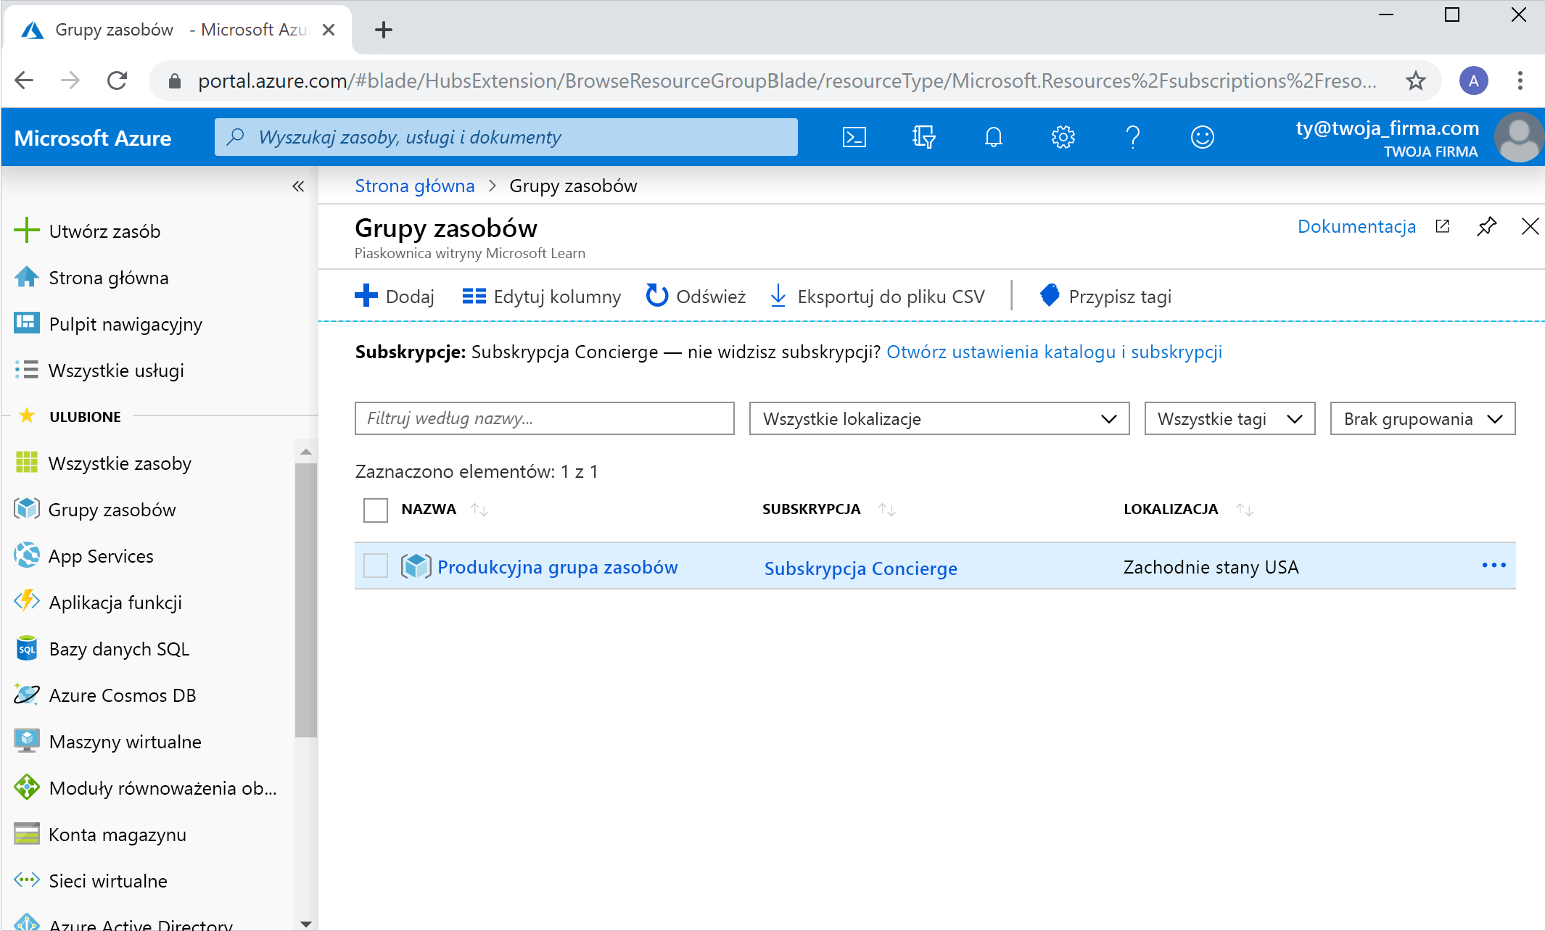Image resolution: width=1545 pixels, height=931 pixels.
Task: Close the Grupy zasobów browser tab
Action: [x=328, y=30]
